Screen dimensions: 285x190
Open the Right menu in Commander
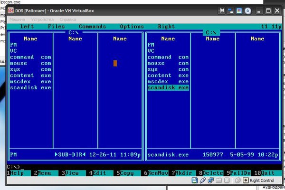click(x=166, y=27)
